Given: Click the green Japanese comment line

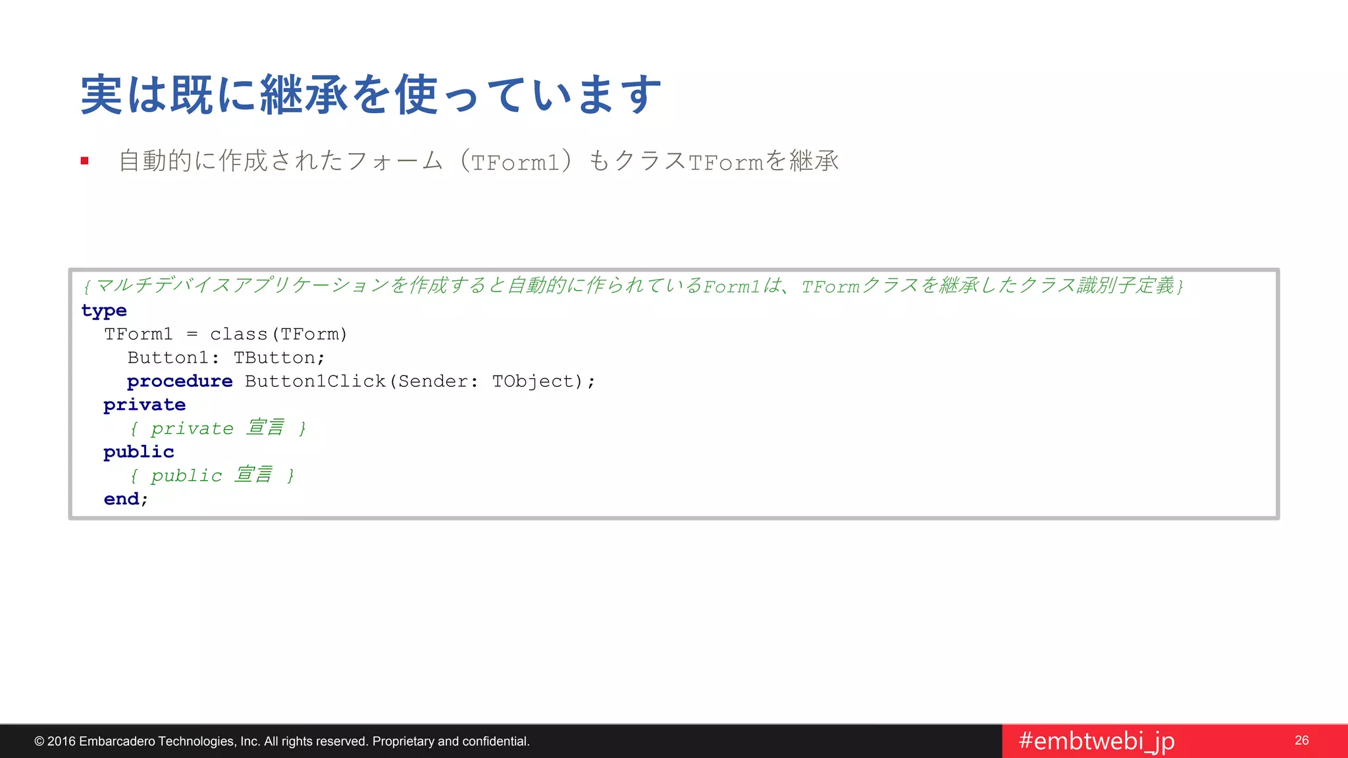Looking at the screenshot, I should [633, 286].
